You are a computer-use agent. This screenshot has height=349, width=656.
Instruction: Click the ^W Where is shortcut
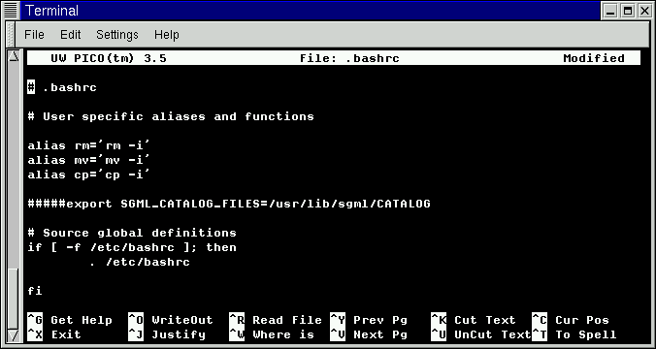[272, 334]
